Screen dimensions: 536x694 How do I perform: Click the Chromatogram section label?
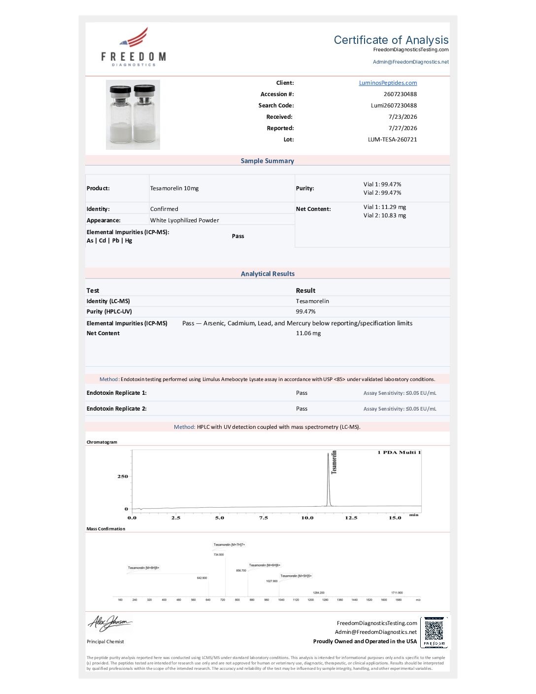tap(102, 442)
